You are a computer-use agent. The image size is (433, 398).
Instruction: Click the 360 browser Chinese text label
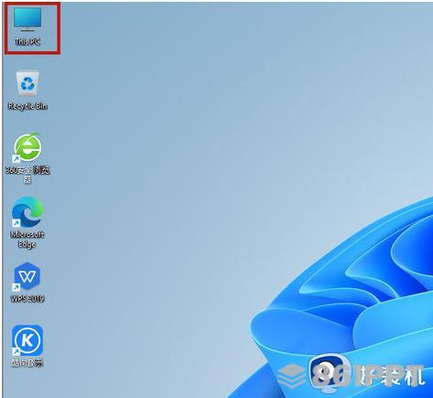[x=27, y=175]
